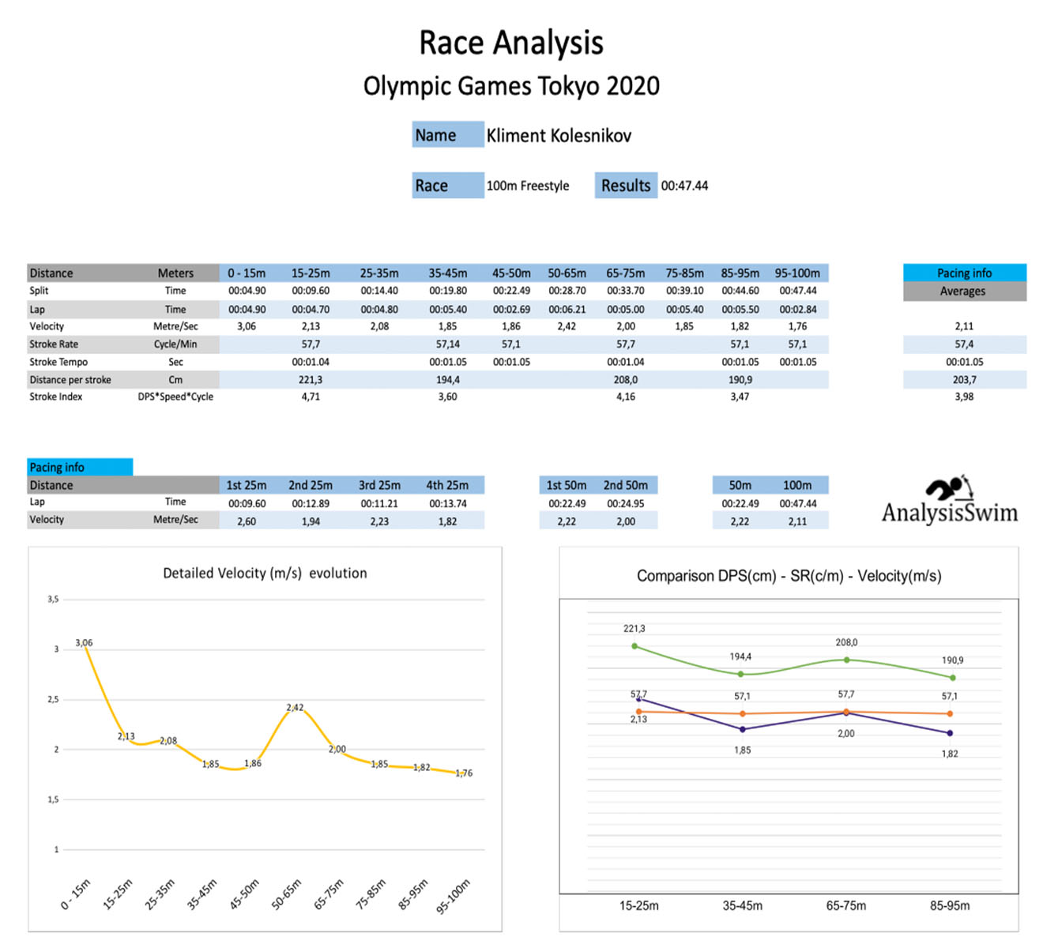Click the 100m Freestyle race value
Image resolution: width=1043 pixels, height=948 pixels.
click(527, 186)
